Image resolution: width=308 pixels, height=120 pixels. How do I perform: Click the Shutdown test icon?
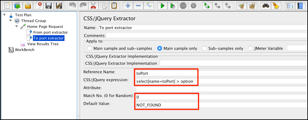pyautogui.click(x=193, y=6)
